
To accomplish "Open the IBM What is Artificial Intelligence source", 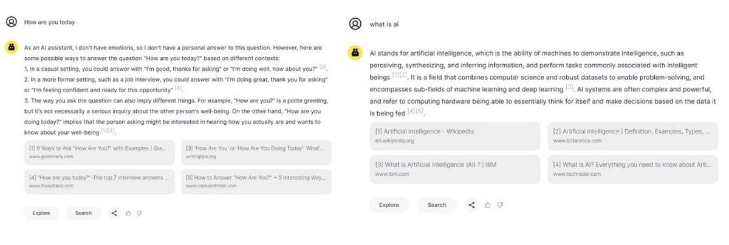I will 454,169.
